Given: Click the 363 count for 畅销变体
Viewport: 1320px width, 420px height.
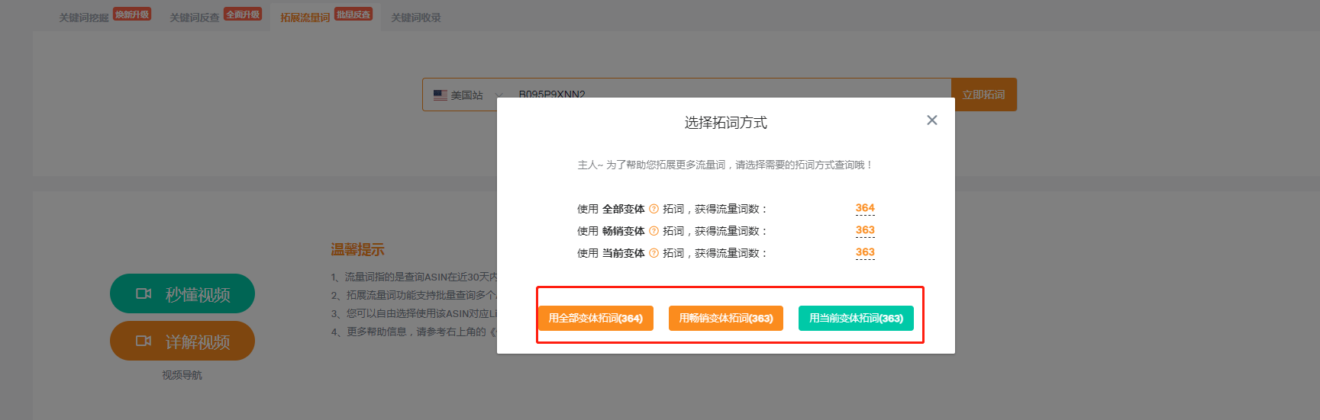Looking at the screenshot, I should coord(865,230).
